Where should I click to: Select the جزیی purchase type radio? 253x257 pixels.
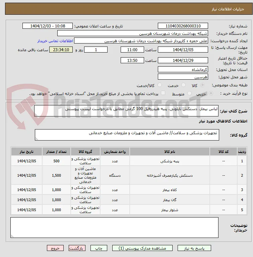(211, 93)
